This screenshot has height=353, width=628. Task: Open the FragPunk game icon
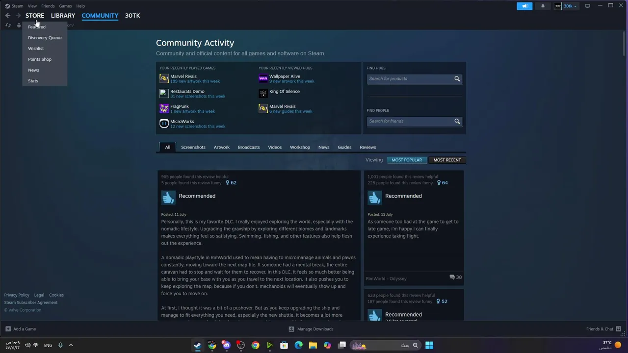(164, 108)
